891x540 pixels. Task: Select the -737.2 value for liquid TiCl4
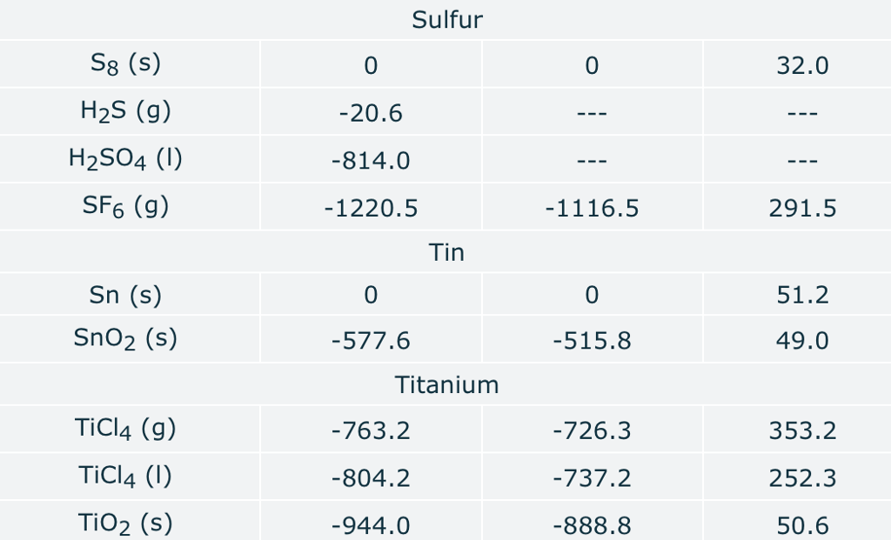[x=592, y=478]
